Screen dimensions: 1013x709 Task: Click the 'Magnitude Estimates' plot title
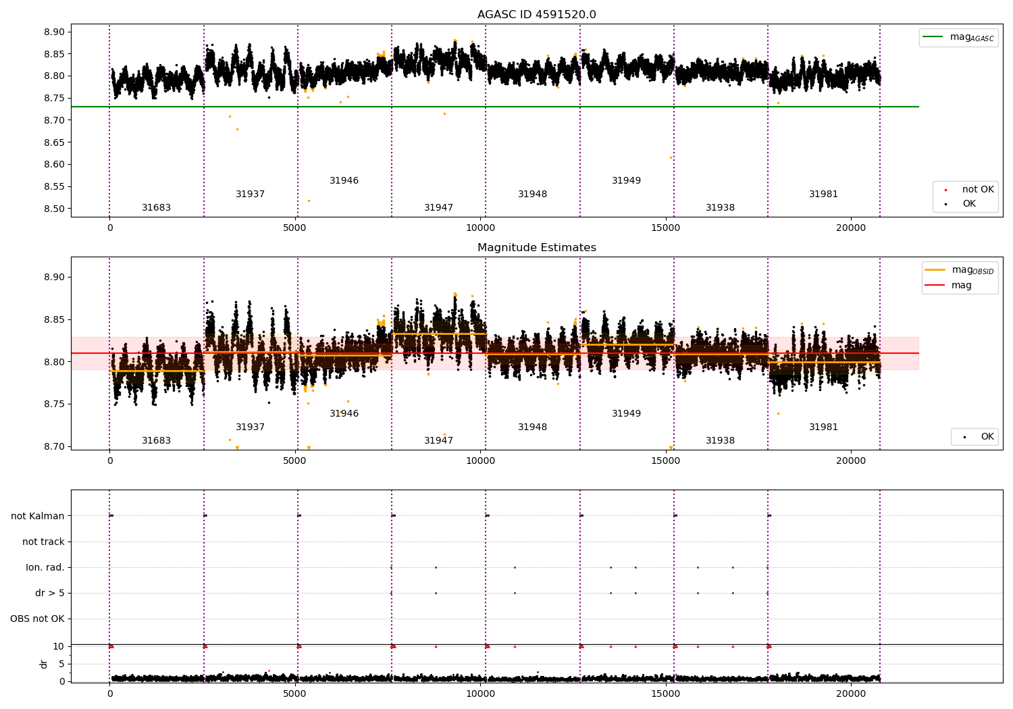(x=536, y=248)
